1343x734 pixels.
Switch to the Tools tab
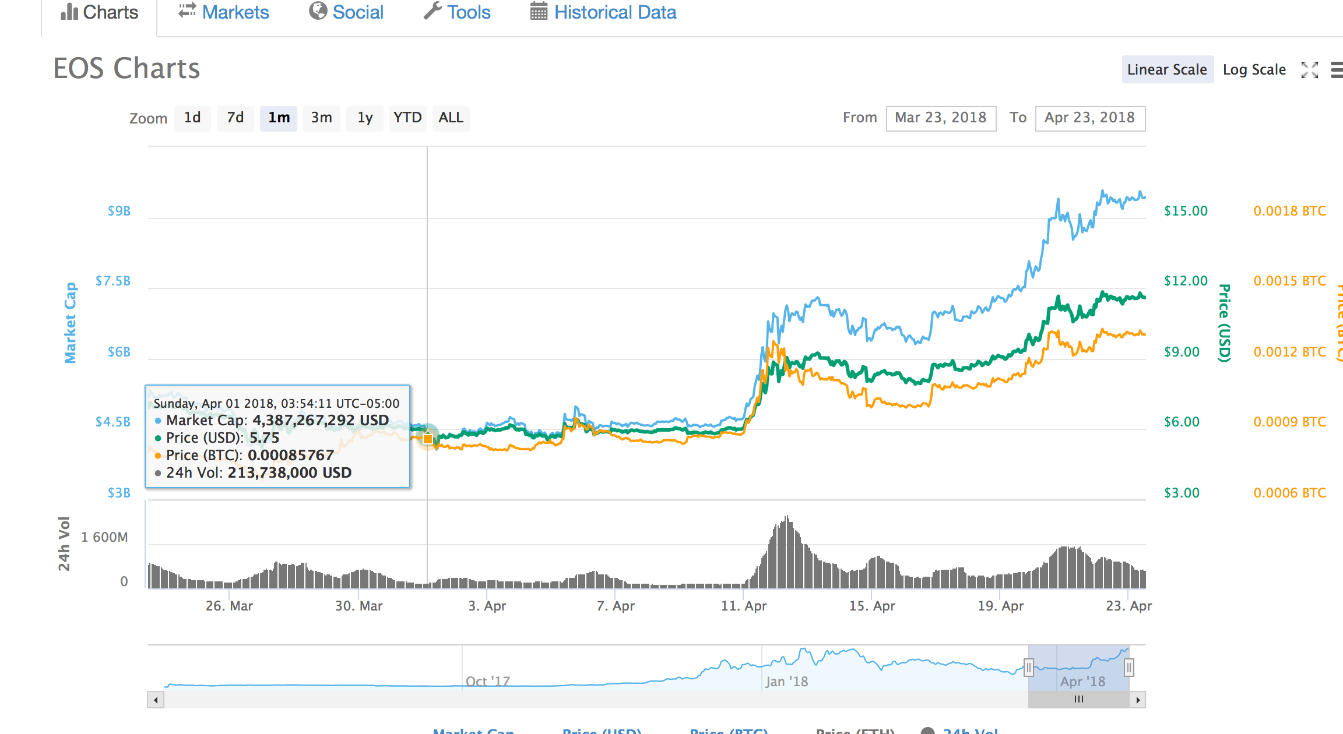[457, 12]
